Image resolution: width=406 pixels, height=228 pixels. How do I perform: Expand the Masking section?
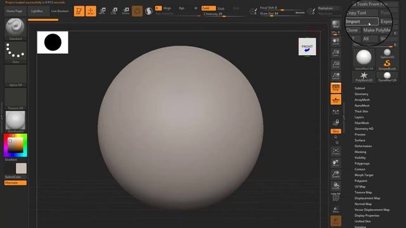coord(360,152)
